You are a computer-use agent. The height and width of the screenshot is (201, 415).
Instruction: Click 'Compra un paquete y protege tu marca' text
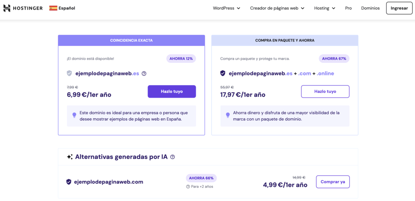255,59
